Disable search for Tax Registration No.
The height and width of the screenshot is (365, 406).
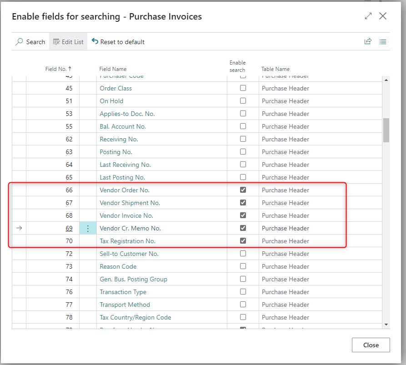coord(243,241)
